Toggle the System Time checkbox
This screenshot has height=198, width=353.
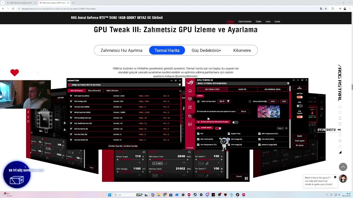pos(229,134)
